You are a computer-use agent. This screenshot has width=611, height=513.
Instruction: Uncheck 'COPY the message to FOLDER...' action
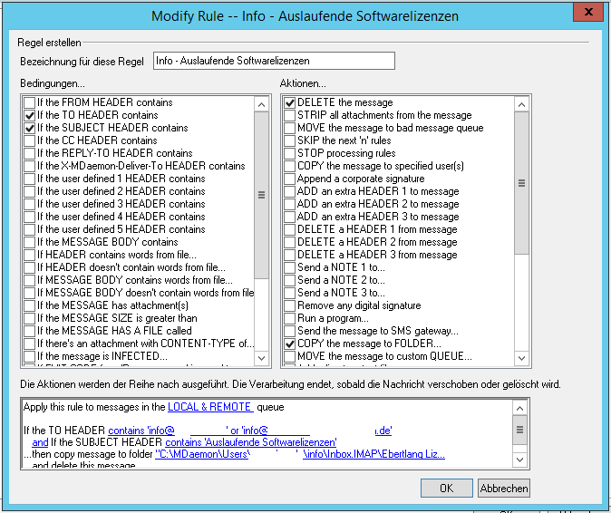point(290,344)
